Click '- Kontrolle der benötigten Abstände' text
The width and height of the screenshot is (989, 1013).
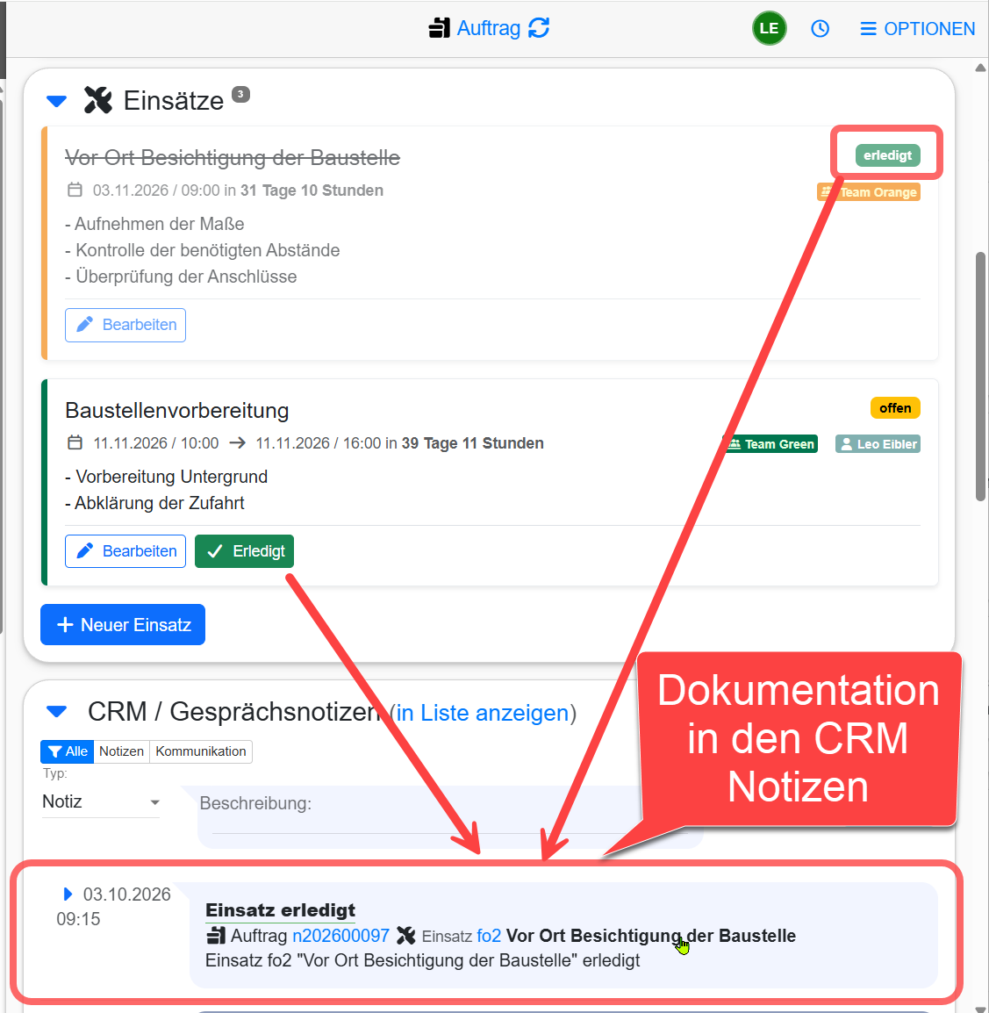point(203,250)
